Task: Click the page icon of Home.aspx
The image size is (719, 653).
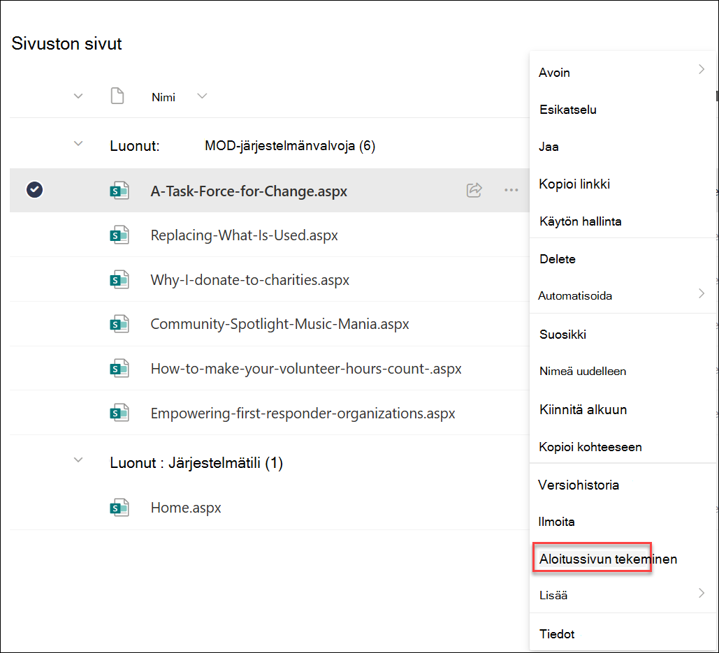Action: coord(119,507)
